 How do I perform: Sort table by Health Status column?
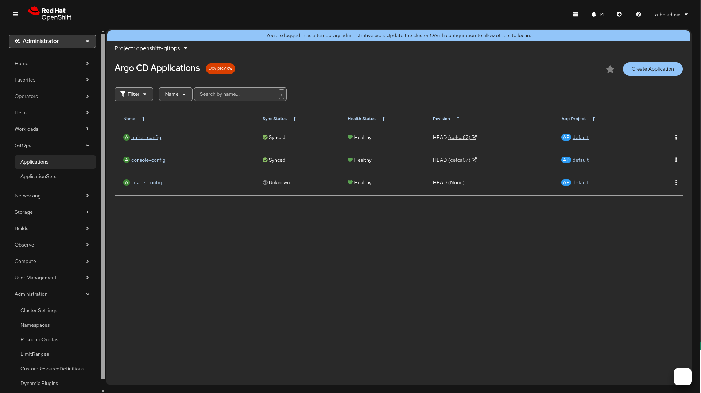(x=361, y=119)
